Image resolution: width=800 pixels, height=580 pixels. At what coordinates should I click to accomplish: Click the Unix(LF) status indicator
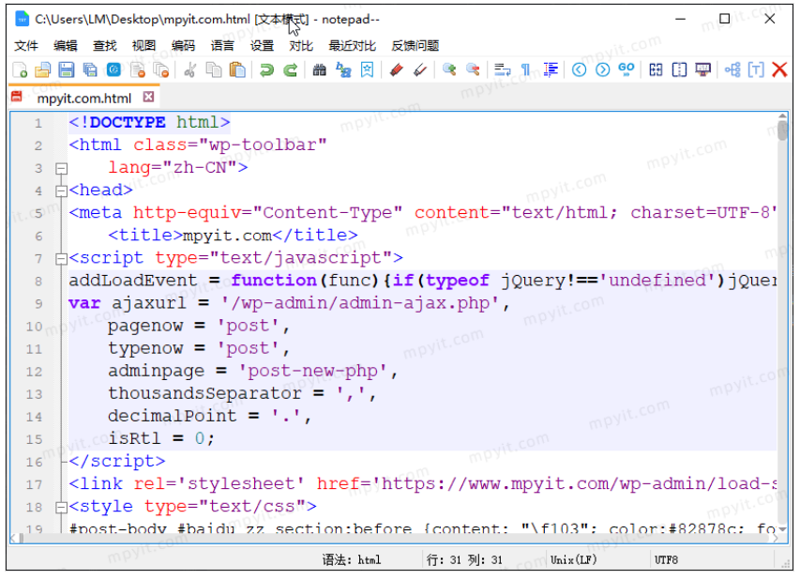pyautogui.click(x=572, y=559)
